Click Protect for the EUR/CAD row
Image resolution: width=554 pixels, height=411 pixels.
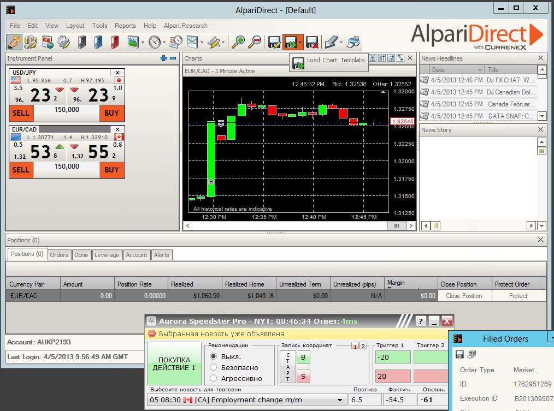pyautogui.click(x=518, y=296)
